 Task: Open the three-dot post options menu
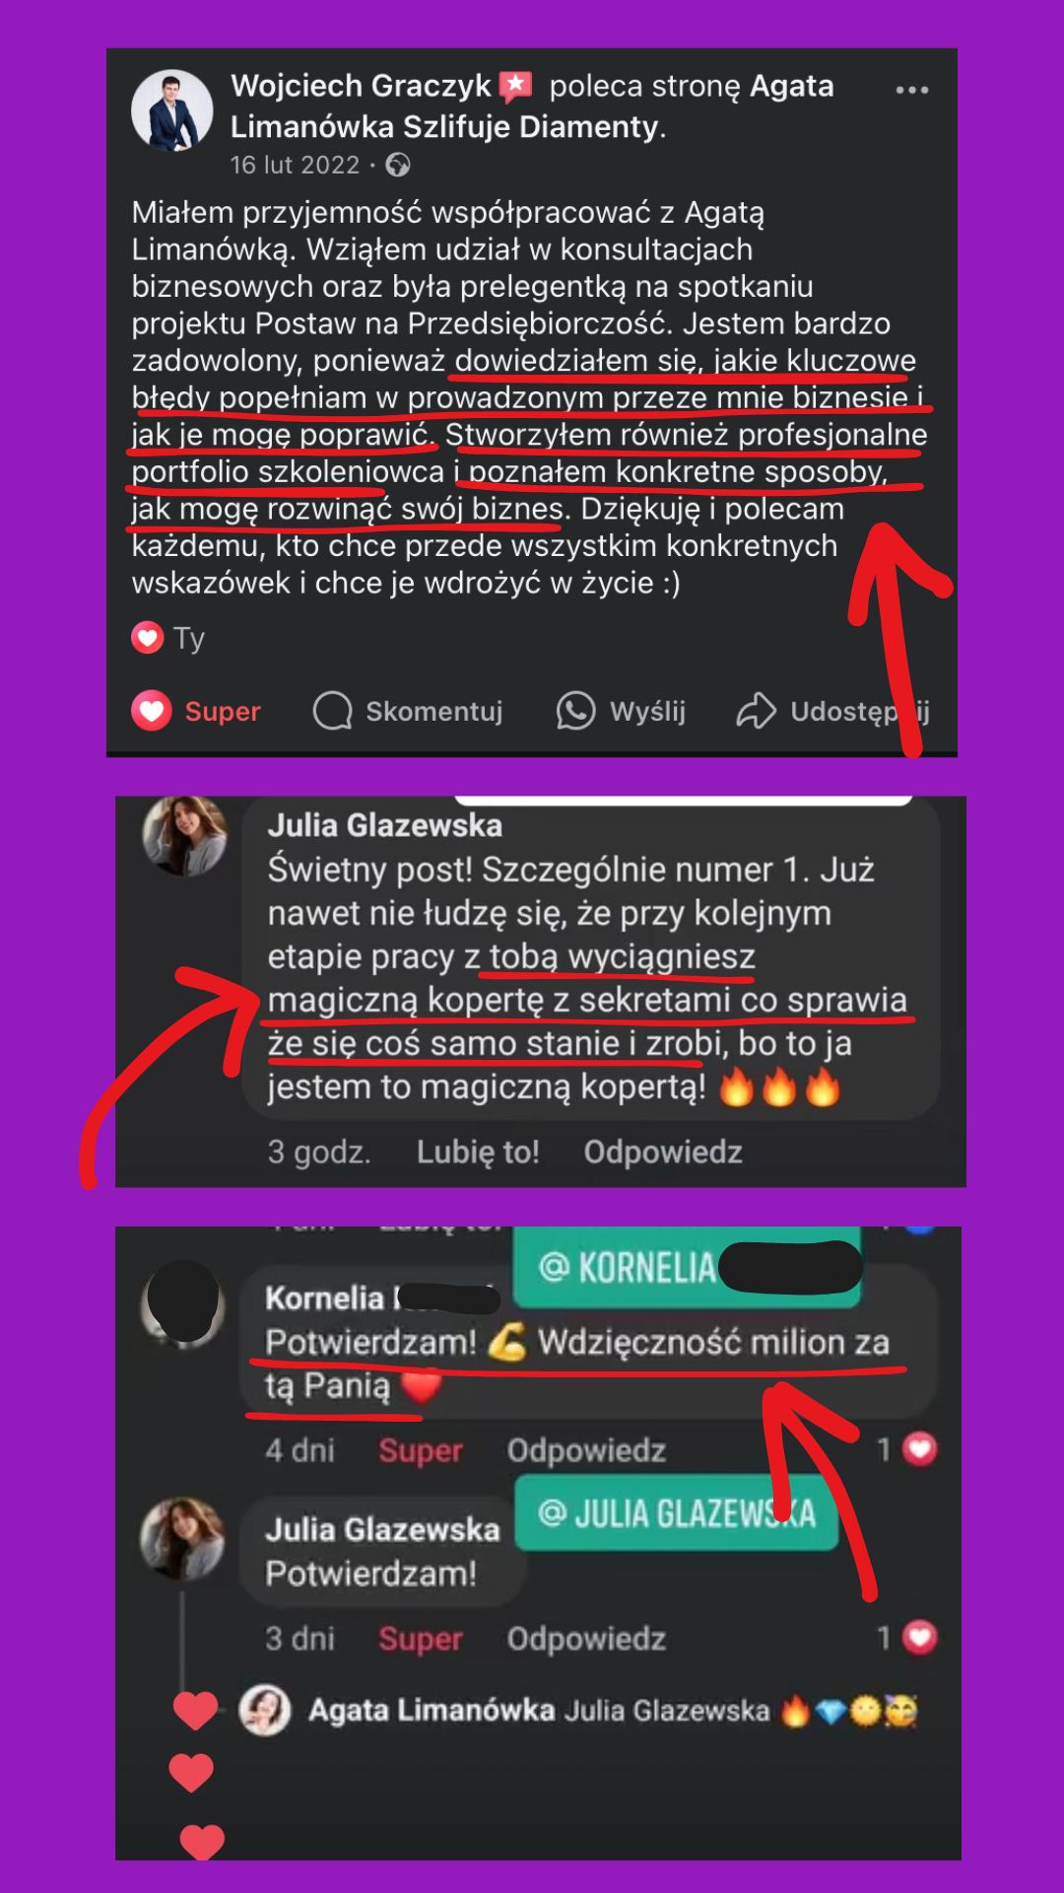tap(911, 90)
